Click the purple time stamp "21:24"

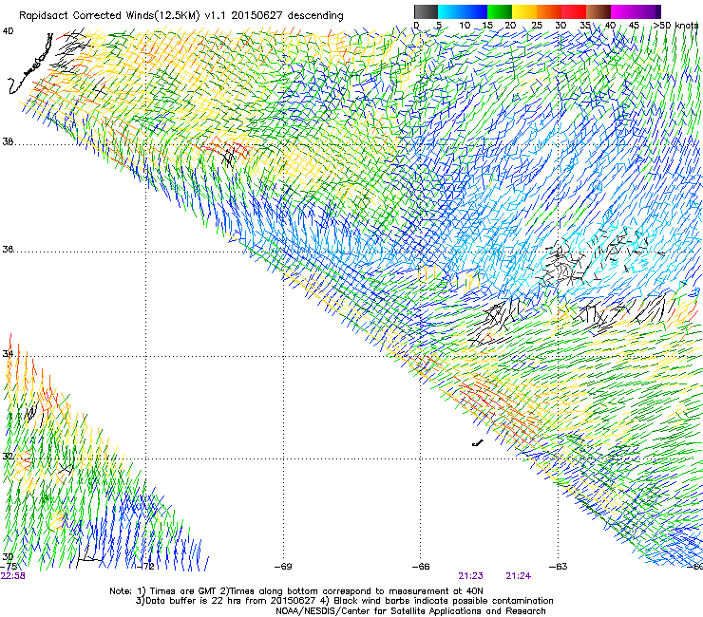[519, 576]
